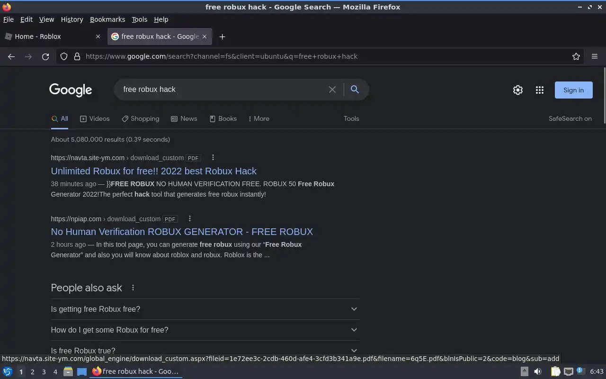Screen dimensions: 606x379
Task: Bookmark this page with the star icon
Action: (x=576, y=56)
